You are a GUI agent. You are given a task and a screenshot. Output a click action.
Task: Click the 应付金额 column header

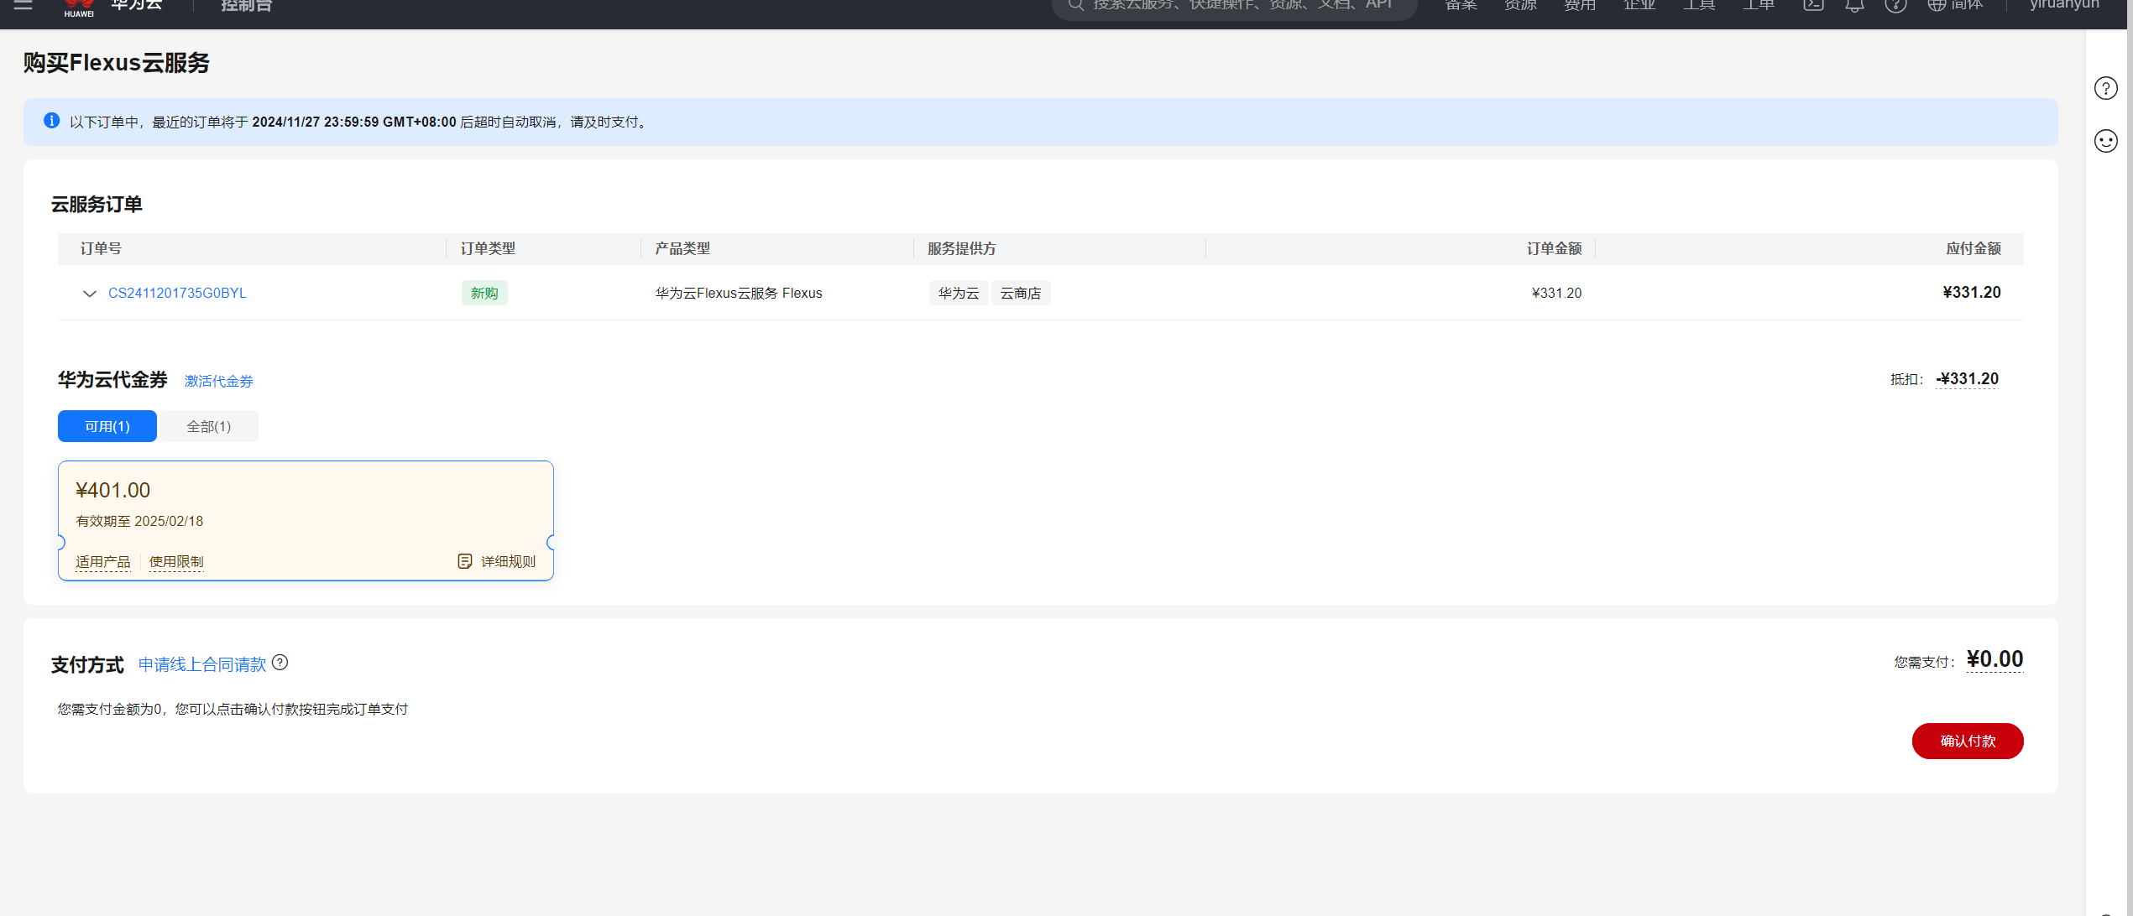(x=1974, y=248)
